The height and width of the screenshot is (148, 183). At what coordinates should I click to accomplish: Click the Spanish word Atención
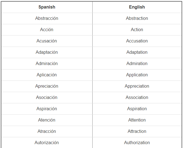pos(47,120)
